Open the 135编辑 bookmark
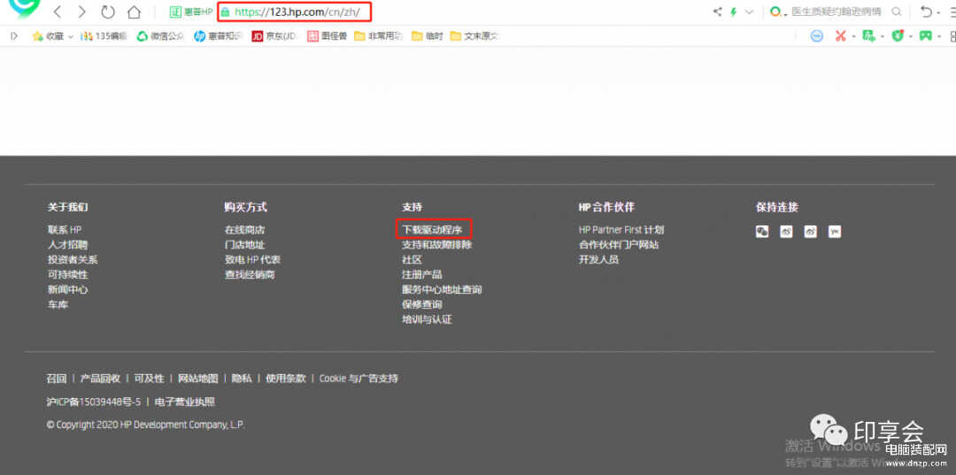This screenshot has width=956, height=475. (104, 36)
